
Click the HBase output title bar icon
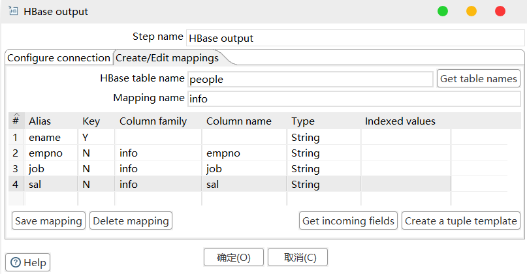click(x=14, y=12)
